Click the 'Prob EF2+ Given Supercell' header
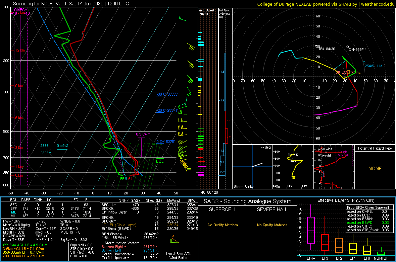Image resolution: width=396 pixels, height=262 pixels. pos(368,207)
